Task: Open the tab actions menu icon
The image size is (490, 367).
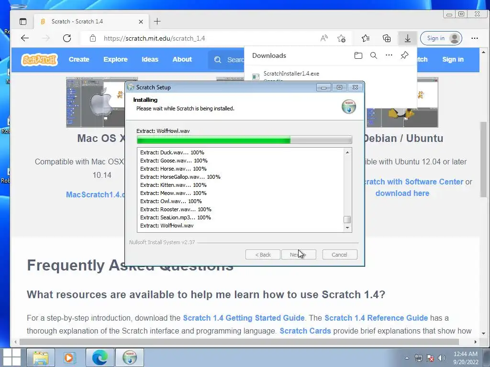Action: point(23,22)
